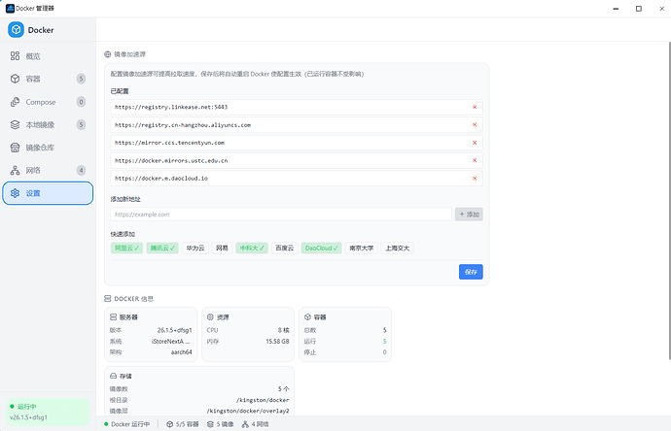The height and width of the screenshot is (431, 671).
Task: Focus the https://example.com address input
Action: (x=281, y=215)
